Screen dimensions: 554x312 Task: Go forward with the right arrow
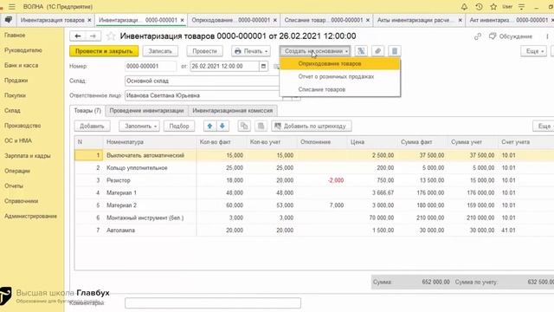93,36
